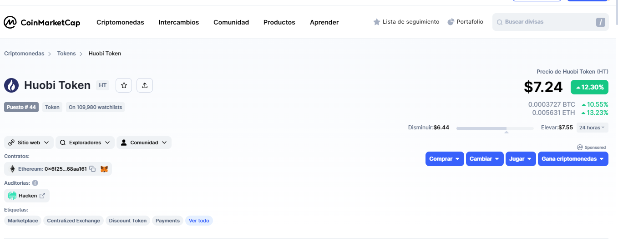
Task: Click the Sponsored badge icon
Action: coord(580,147)
